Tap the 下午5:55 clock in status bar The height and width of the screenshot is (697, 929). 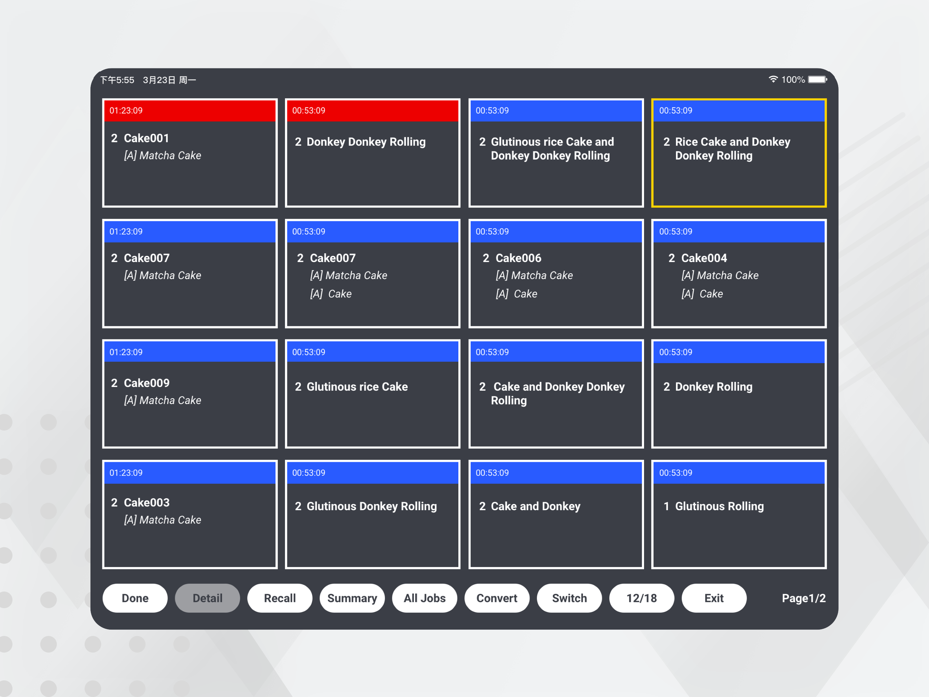pyautogui.click(x=117, y=80)
